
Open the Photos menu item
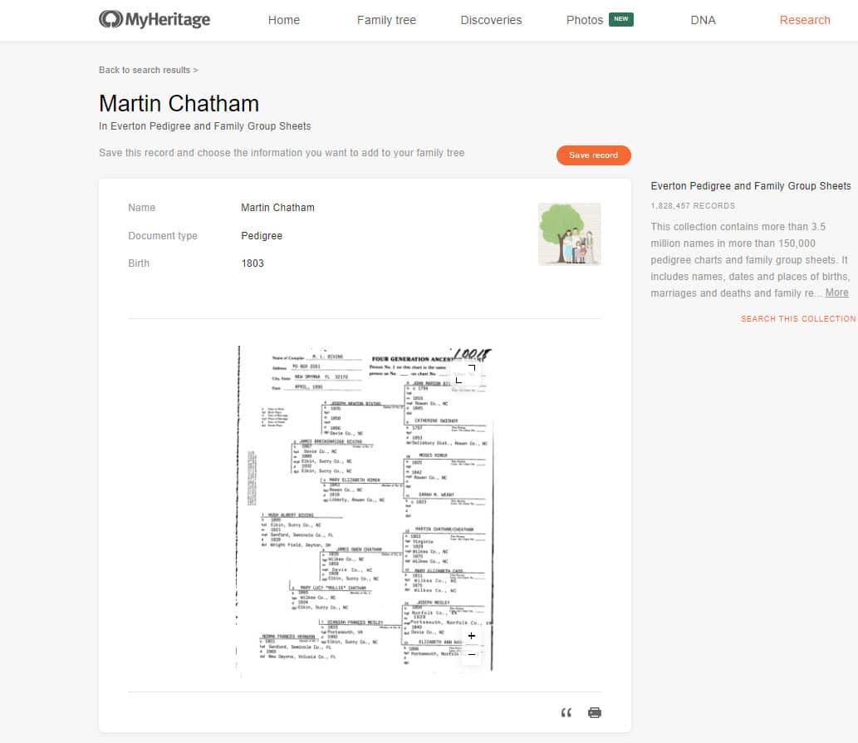(x=585, y=20)
